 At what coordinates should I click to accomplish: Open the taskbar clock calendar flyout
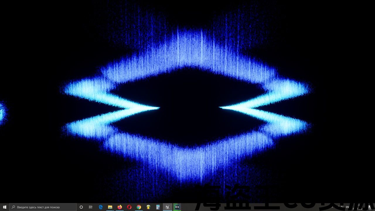[x=359, y=207]
